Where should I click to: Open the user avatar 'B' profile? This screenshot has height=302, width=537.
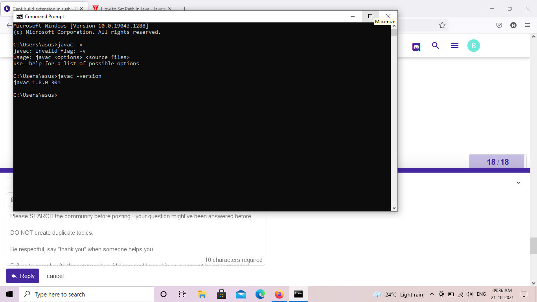coord(473,46)
